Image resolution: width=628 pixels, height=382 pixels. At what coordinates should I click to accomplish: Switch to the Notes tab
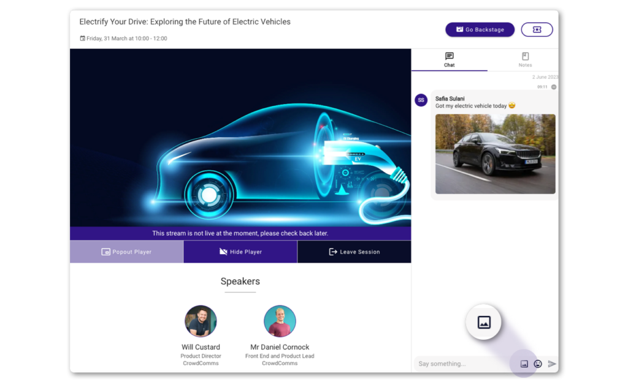point(525,59)
